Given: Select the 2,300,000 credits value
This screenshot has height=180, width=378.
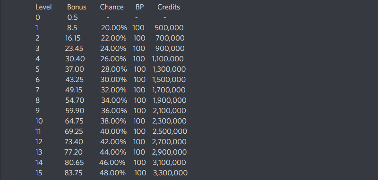Looking at the screenshot, I should pos(169,121).
